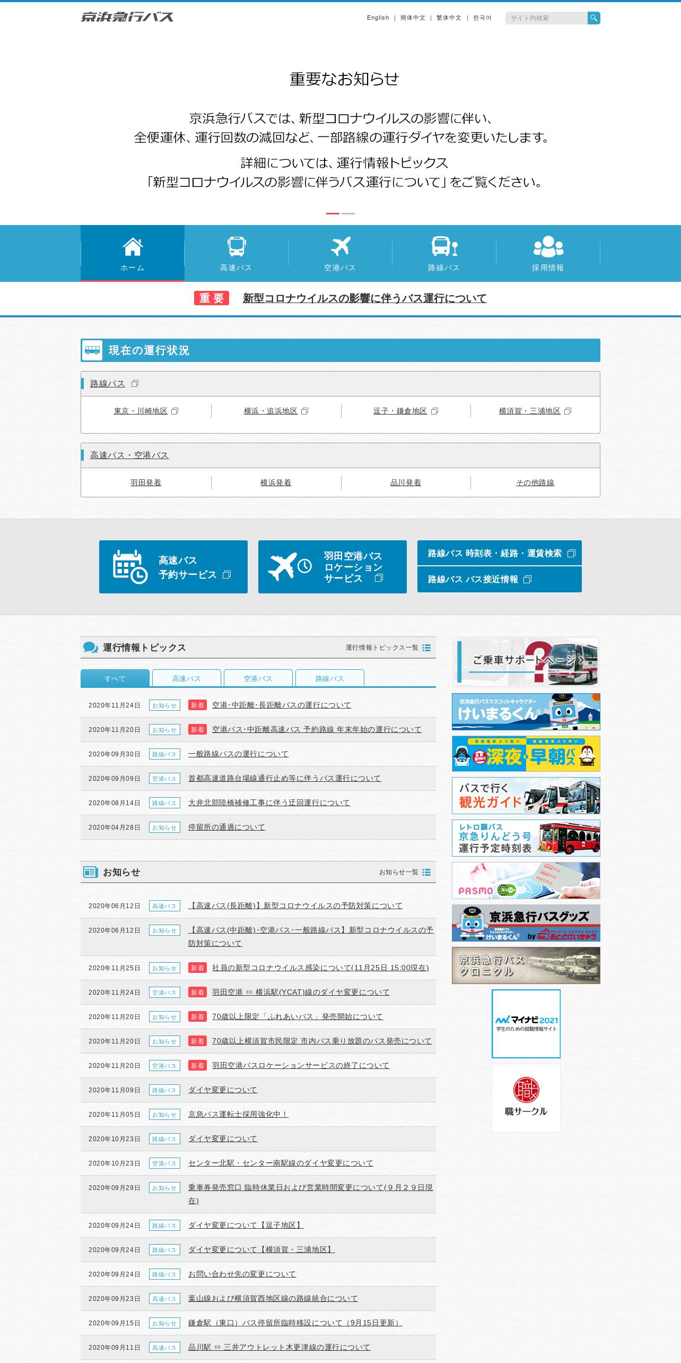Switch language to Korean
681x1363 pixels.
482,18
